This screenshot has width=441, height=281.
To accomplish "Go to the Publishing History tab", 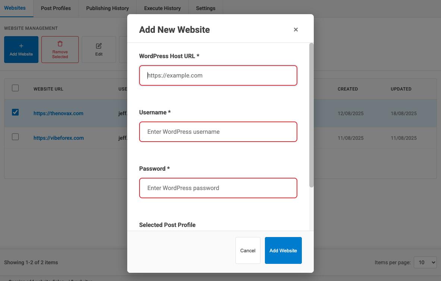I will coord(107,9).
